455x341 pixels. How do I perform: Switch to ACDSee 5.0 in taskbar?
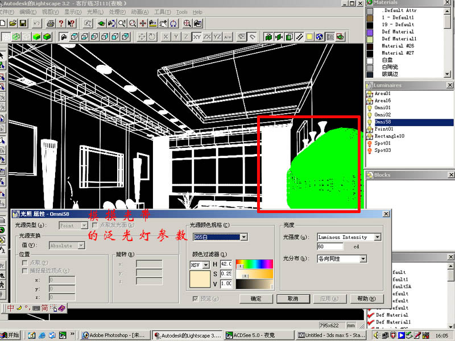tap(259, 335)
